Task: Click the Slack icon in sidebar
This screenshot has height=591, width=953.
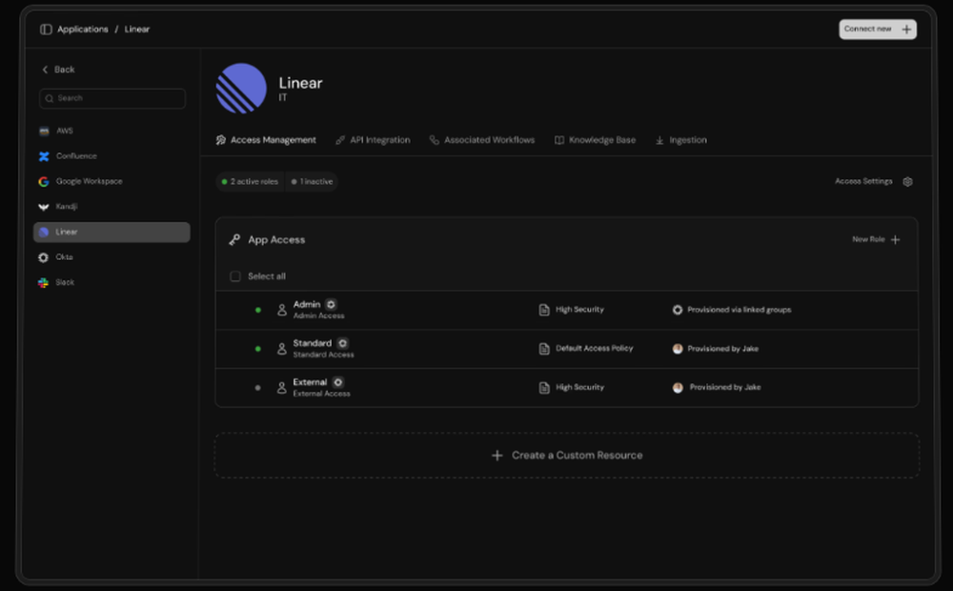Action: point(43,283)
